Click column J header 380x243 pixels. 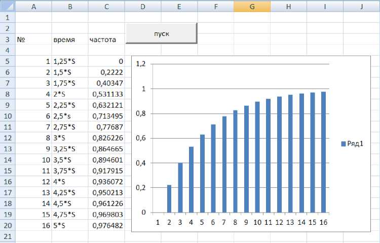tap(361, 6)
